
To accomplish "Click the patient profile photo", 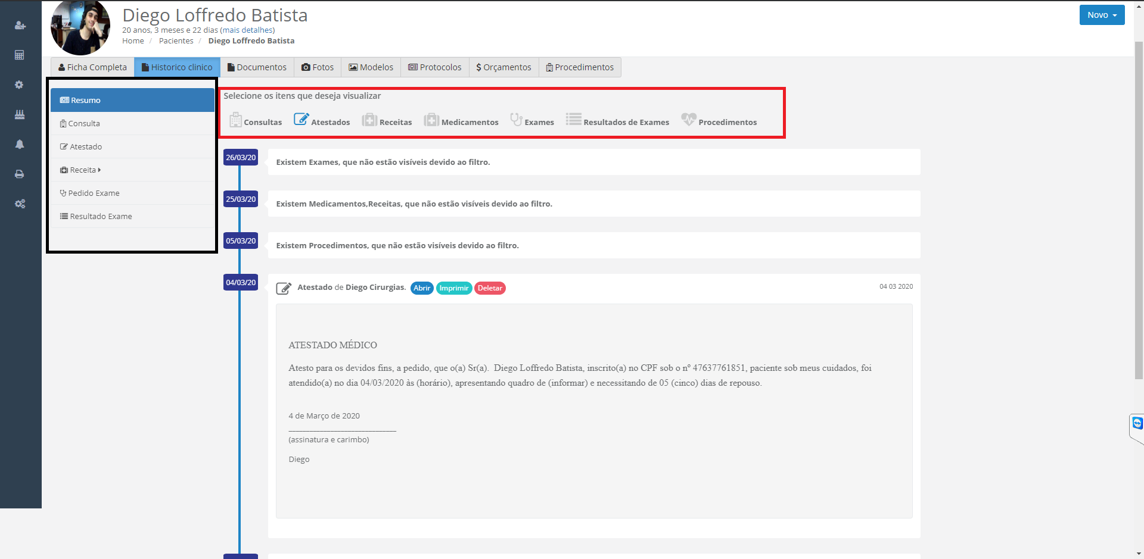I will coord(80,28).
